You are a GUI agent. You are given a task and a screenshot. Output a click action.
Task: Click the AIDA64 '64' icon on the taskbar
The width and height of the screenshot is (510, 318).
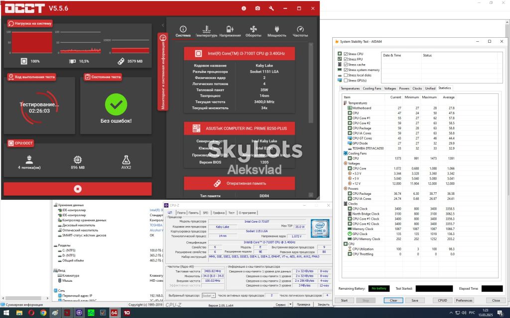coord(114,313)
